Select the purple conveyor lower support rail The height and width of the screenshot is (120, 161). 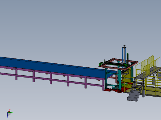pyautogui.click(x=52, y=79)
